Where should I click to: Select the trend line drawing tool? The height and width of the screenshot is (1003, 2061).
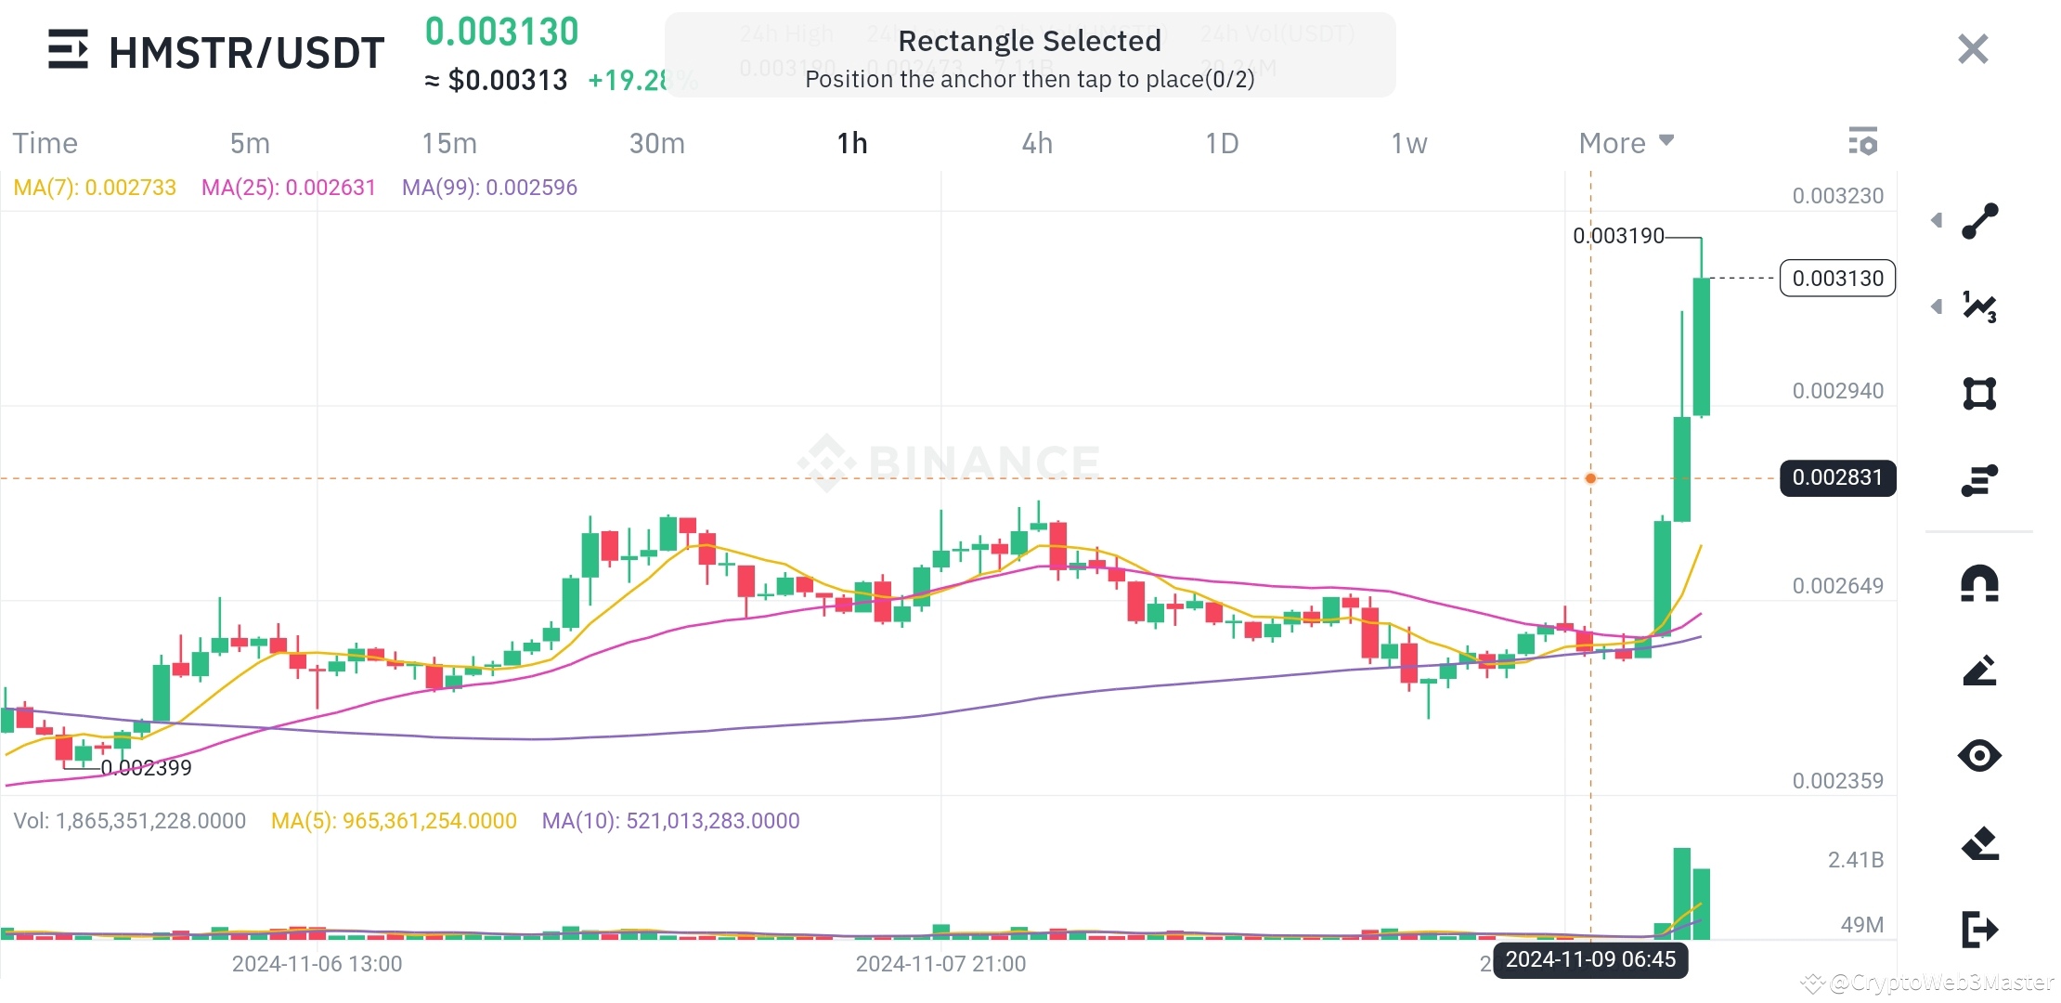(1979, 221)
